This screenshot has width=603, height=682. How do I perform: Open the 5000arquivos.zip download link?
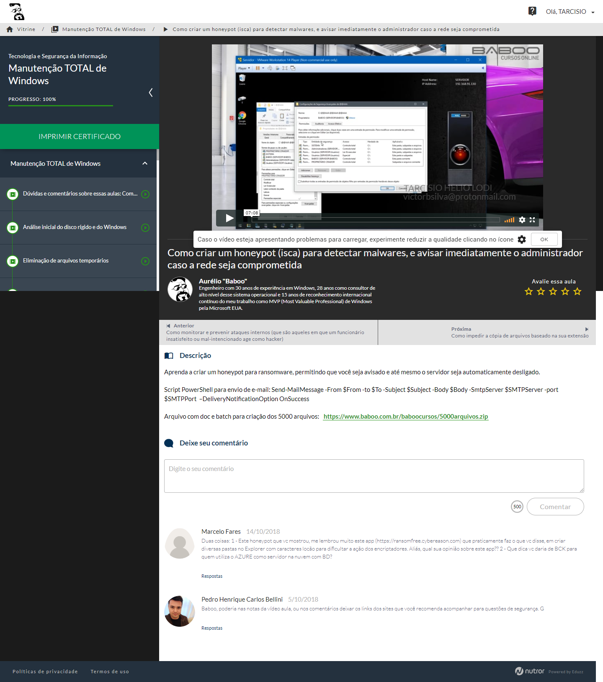[405, 417]
